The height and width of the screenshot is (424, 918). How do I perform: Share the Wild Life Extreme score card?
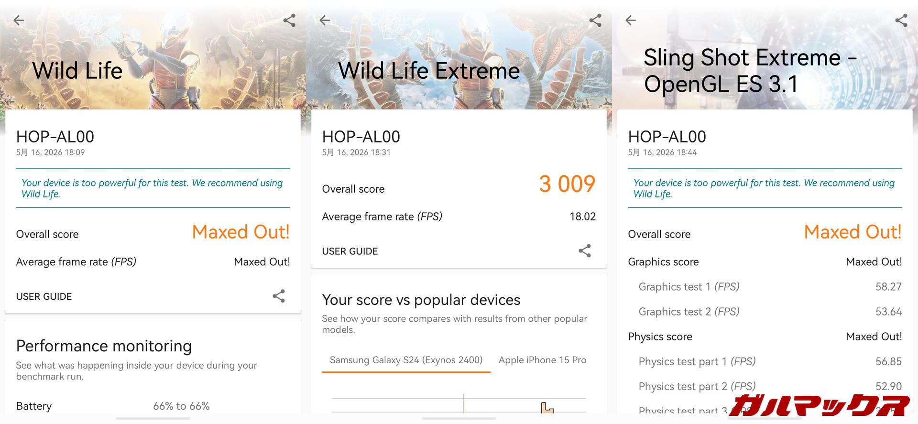pyautogui.click(x=585, y=251)
